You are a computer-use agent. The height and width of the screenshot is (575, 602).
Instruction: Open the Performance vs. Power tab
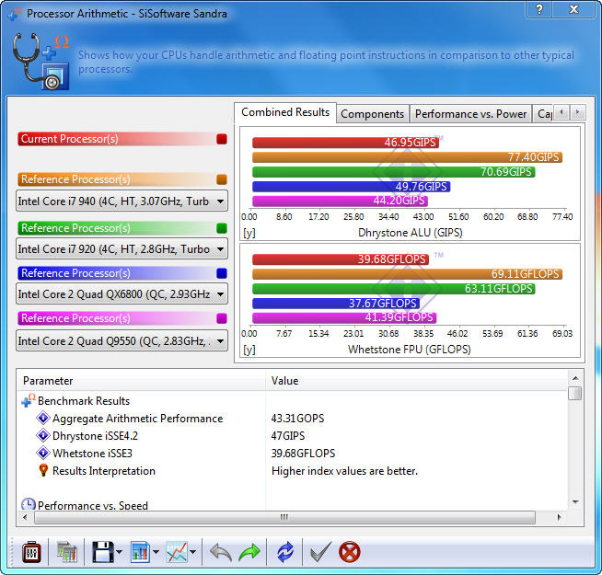(470, 114)
